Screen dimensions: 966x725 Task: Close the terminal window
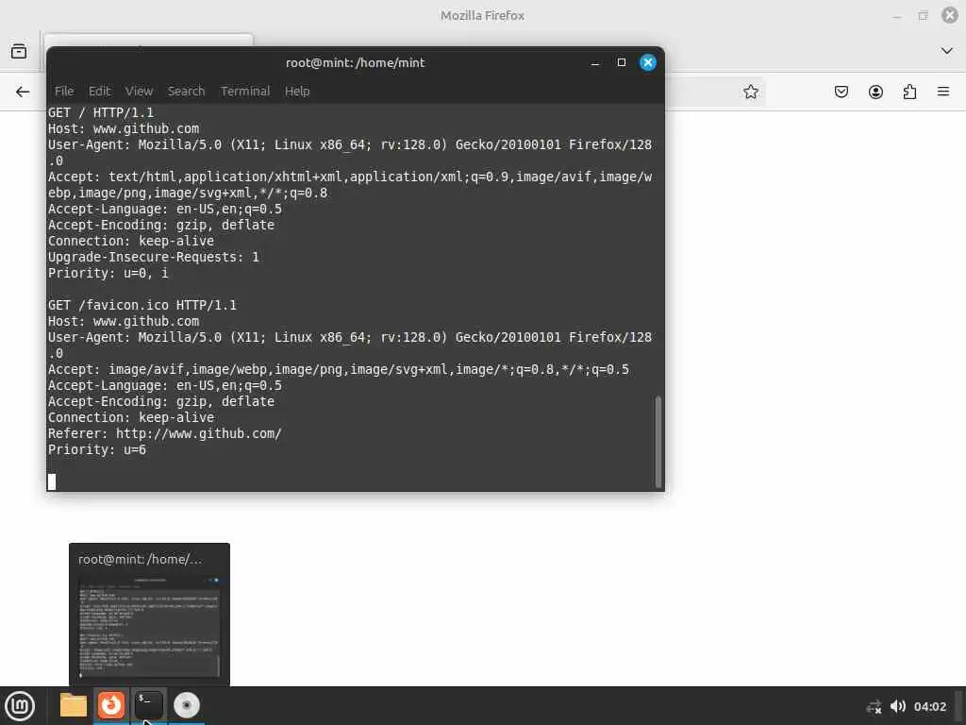point(648,63)
